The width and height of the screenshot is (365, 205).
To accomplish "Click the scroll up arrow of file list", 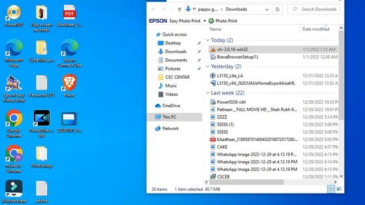I will [x=341, y=28].
